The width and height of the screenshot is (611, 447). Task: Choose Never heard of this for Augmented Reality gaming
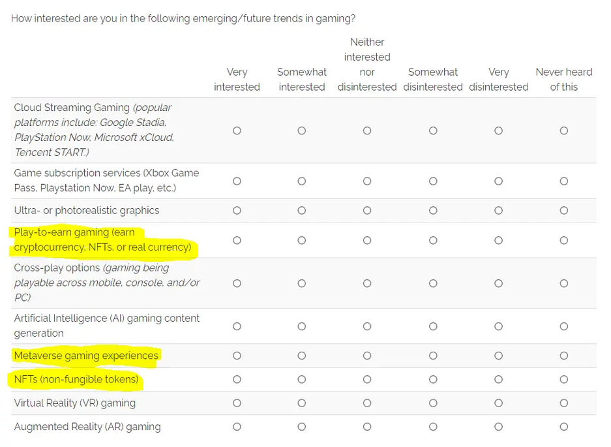coord(564,427)
